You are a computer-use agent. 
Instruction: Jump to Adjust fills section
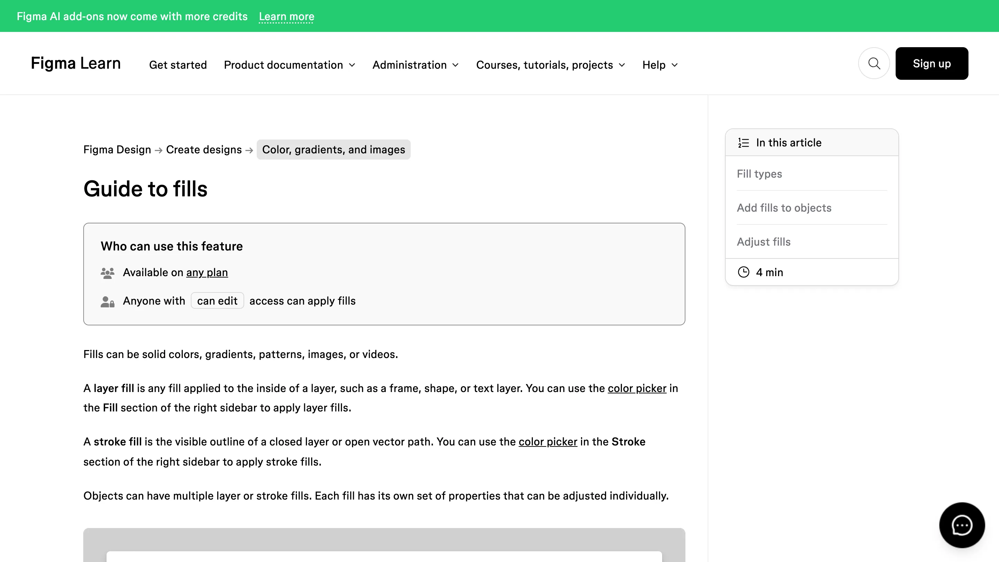pyautogui.click(x=763, y=242)
